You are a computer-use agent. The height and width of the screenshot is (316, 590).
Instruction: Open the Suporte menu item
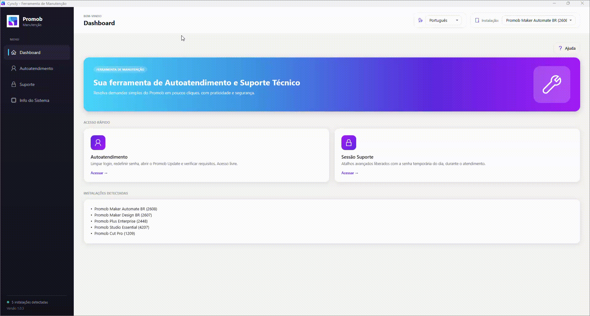[x=37, y=84]
